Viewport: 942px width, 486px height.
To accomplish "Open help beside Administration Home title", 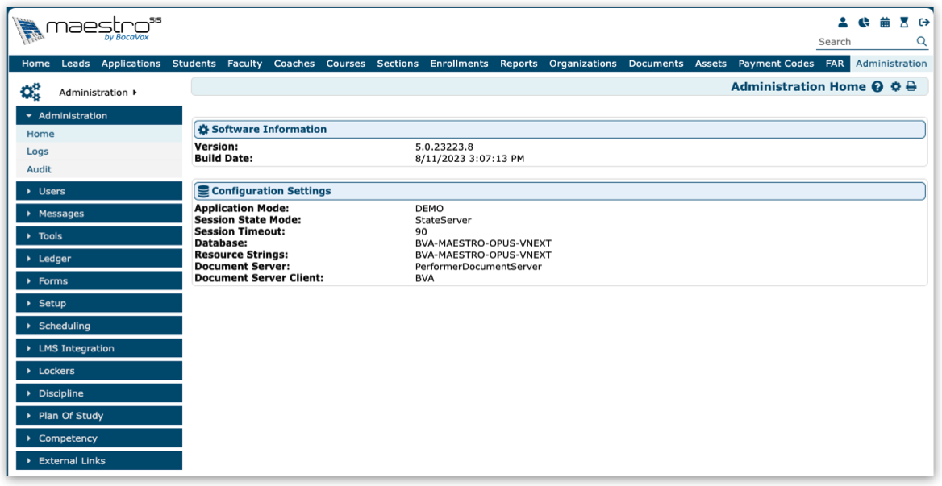I will (x=877, y=87).
